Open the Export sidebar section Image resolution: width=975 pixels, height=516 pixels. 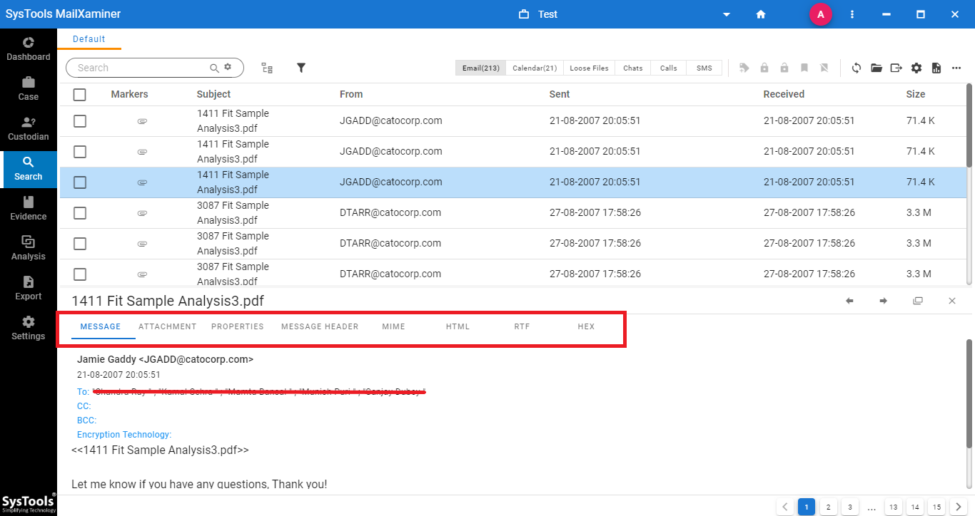pos(29,289)
